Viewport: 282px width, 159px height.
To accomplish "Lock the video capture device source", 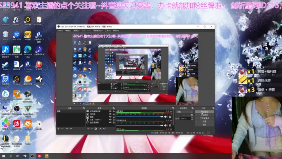I will point(114,111).
